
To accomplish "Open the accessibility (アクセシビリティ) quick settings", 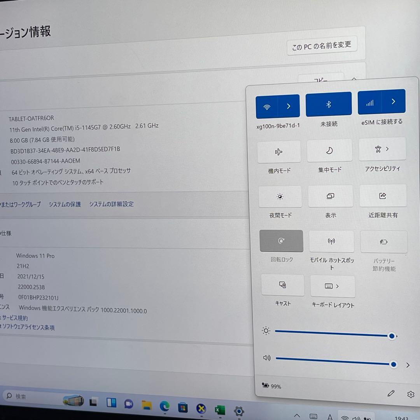I will (x=382, y=149).
